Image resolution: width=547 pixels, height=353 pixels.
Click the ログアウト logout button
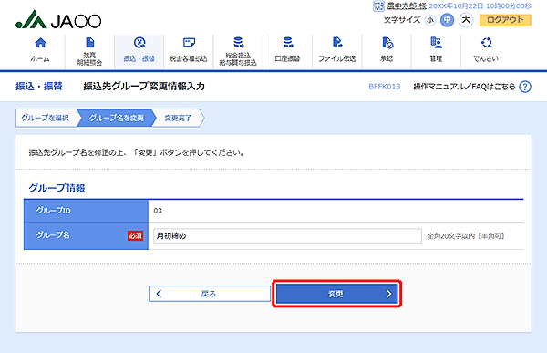[505, 20]
